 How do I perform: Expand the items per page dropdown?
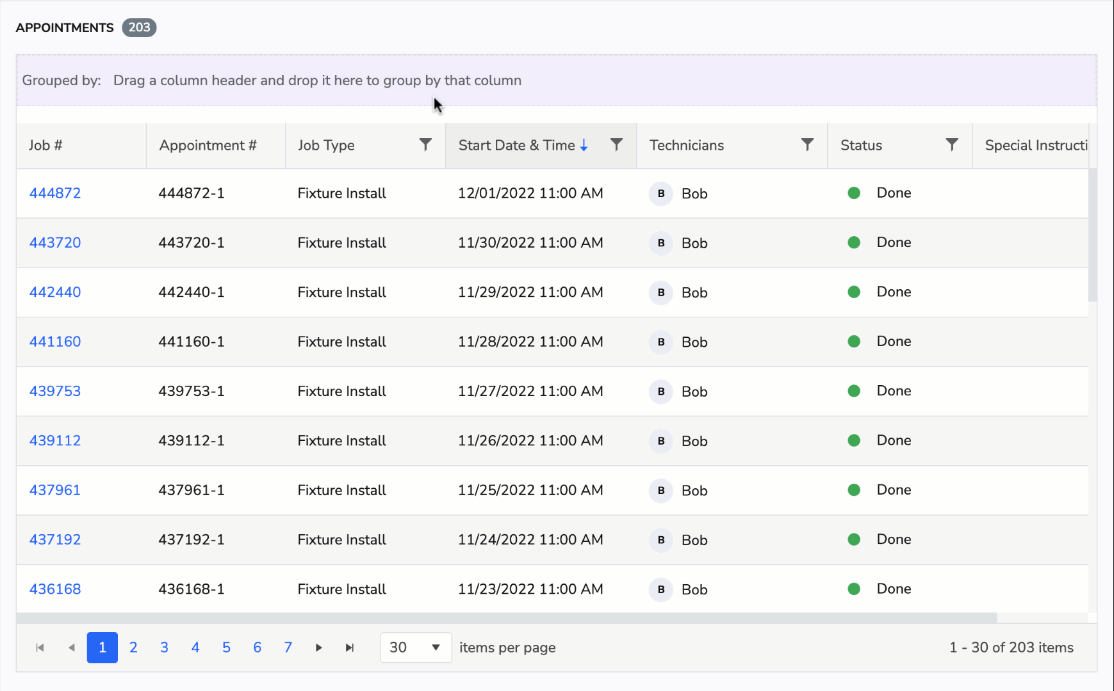tap(435, 647)
